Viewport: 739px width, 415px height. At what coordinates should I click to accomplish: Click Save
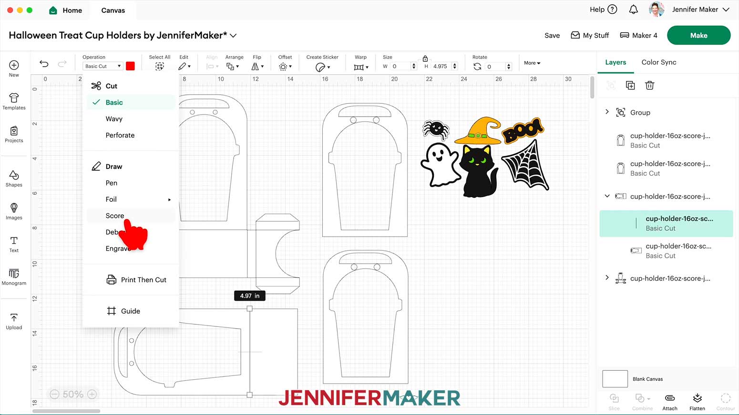click(552, 35)
